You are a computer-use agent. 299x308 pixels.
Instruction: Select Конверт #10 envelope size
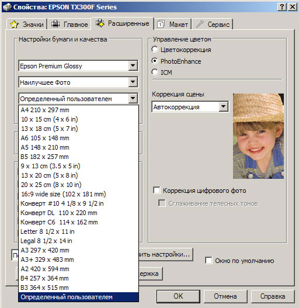tap(78, 203)
